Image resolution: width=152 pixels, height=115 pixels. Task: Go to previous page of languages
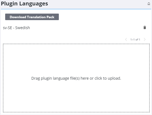pos(126,39)
